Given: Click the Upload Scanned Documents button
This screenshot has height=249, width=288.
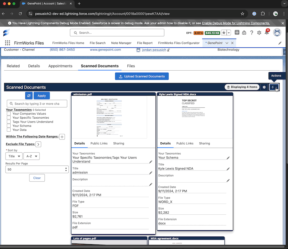Looking at the screenshot, I should pyautogui.click(x=142, y=77).
